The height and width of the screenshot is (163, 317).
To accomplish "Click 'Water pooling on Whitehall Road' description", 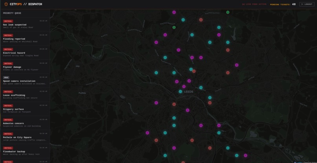I will pyautogui.click(x=20, y=42).
